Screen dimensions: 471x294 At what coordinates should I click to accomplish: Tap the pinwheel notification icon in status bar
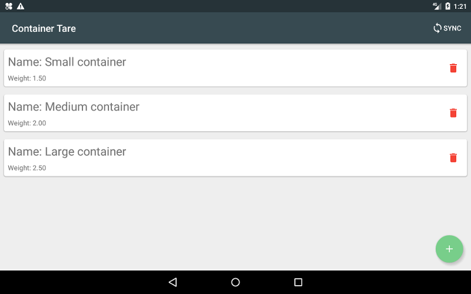pos(9,6)
